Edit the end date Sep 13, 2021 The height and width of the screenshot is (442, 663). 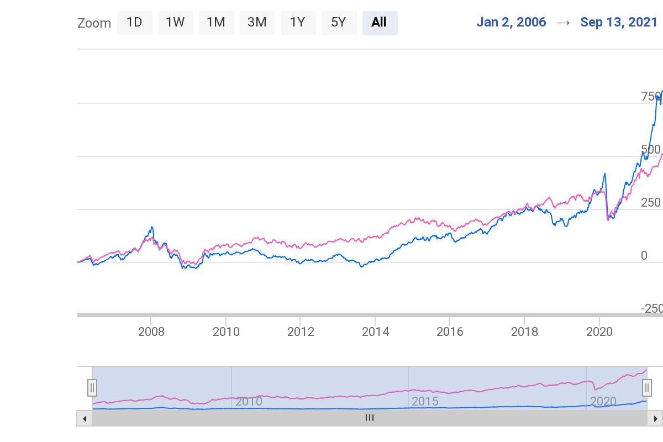(x=619, y=22)
